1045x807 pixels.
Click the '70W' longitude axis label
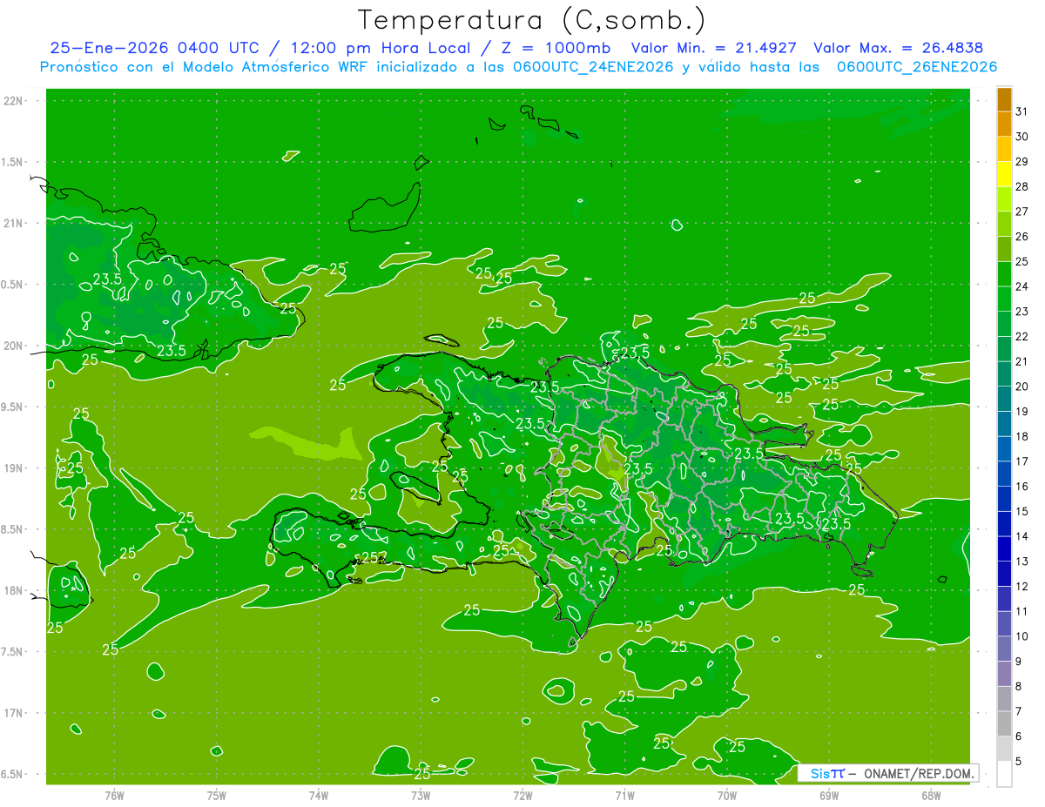tap(727, 795)
